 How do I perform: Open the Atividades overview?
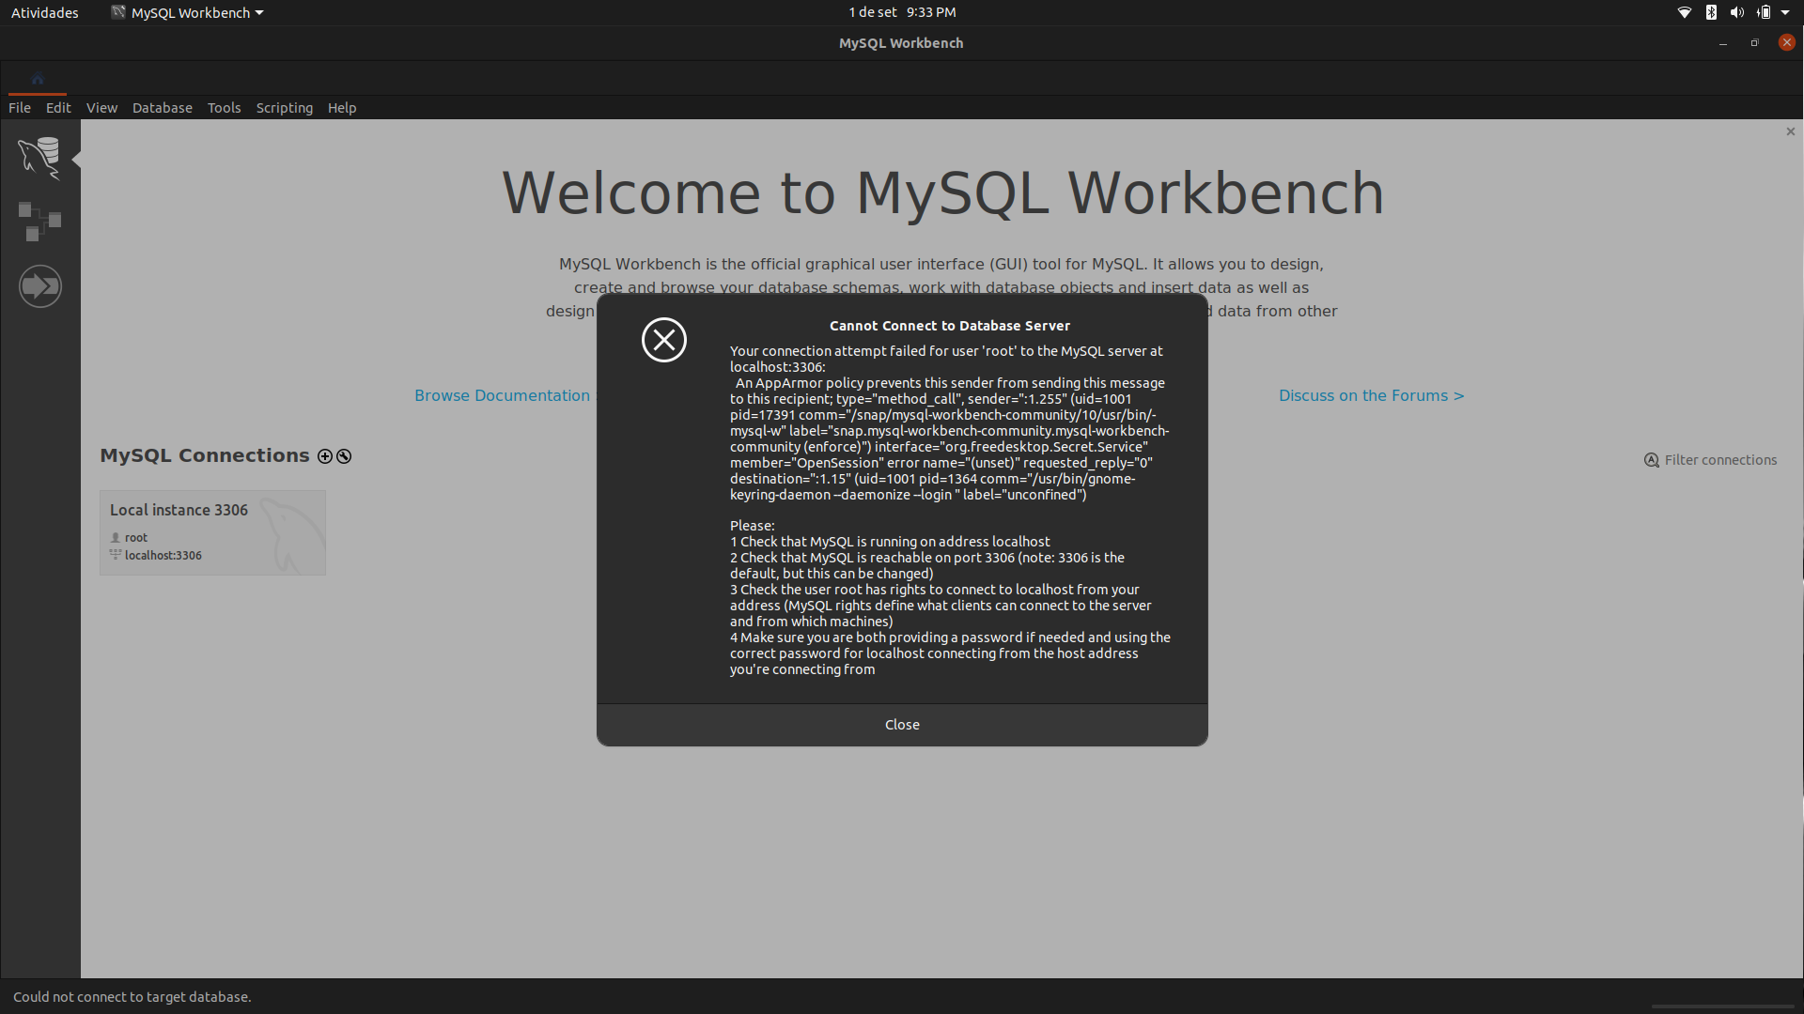pos(45,12)
